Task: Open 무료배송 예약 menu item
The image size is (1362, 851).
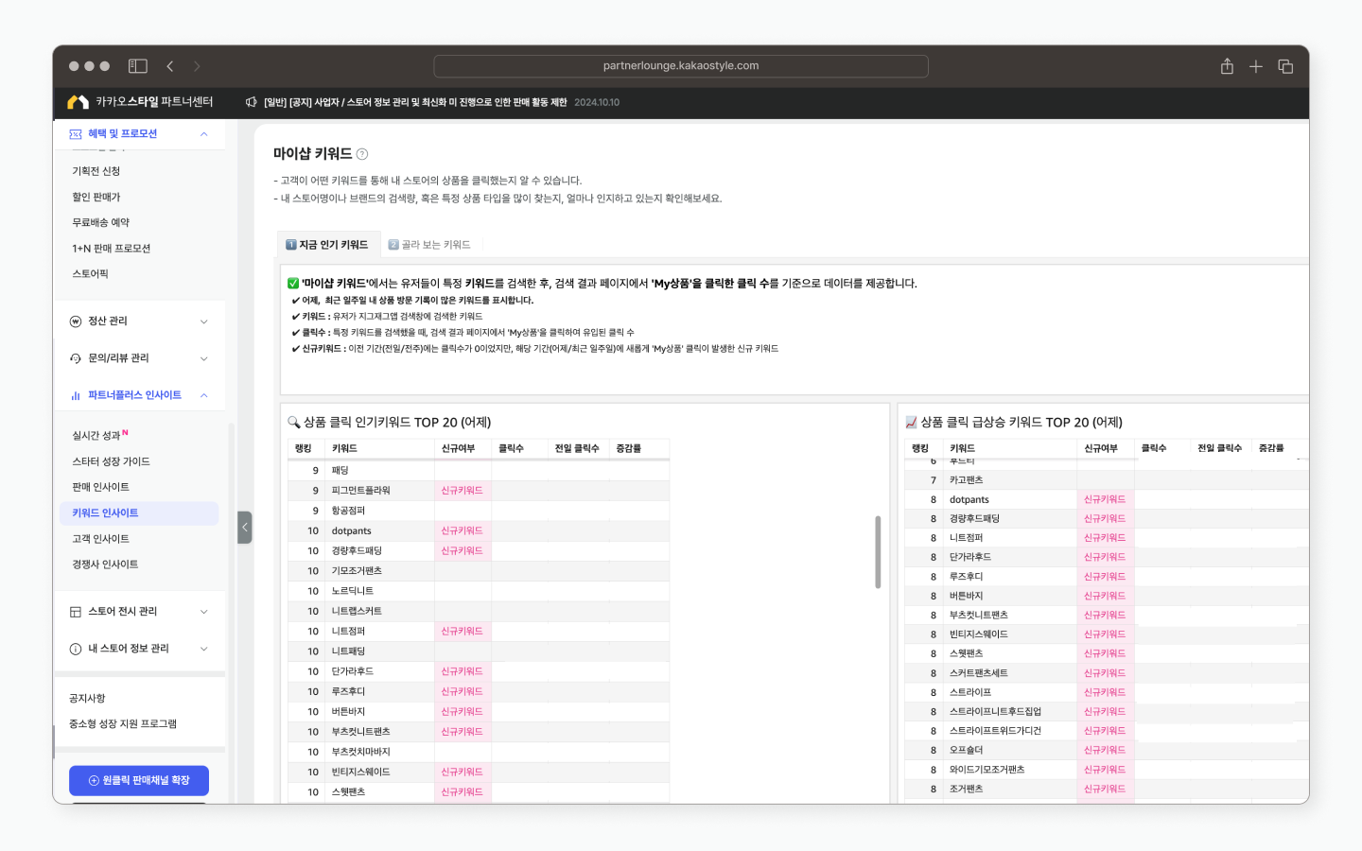Action: (x=101, y=222)
